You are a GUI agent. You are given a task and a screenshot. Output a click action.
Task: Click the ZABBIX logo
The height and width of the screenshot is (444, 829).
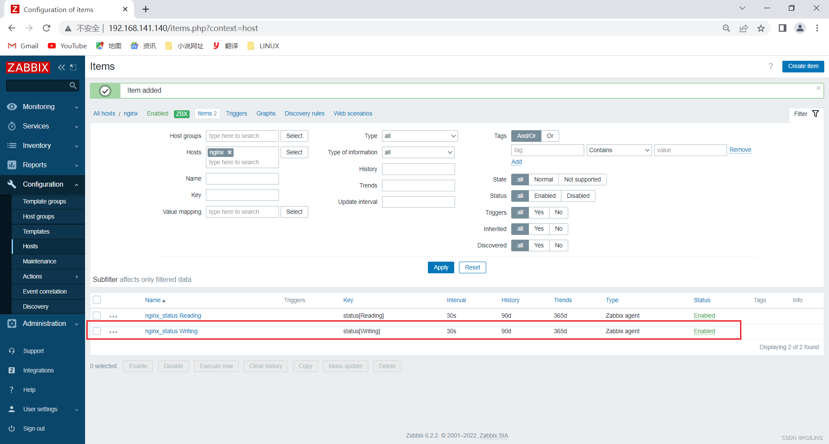[28, 67]
